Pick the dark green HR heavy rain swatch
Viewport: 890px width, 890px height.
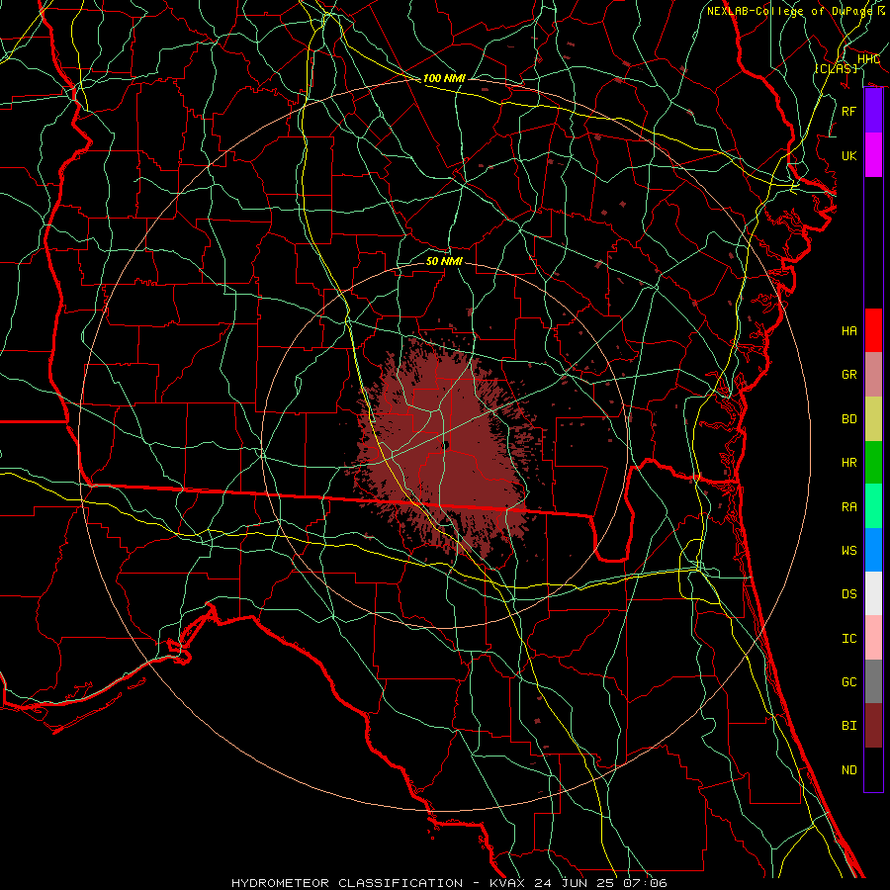(x=873, y=462)
